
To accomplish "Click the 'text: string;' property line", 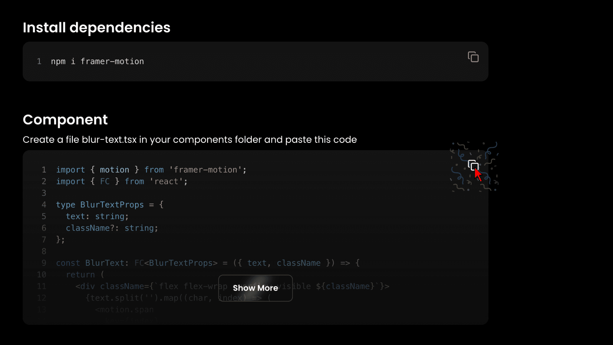I will click(x=97, y=216).
